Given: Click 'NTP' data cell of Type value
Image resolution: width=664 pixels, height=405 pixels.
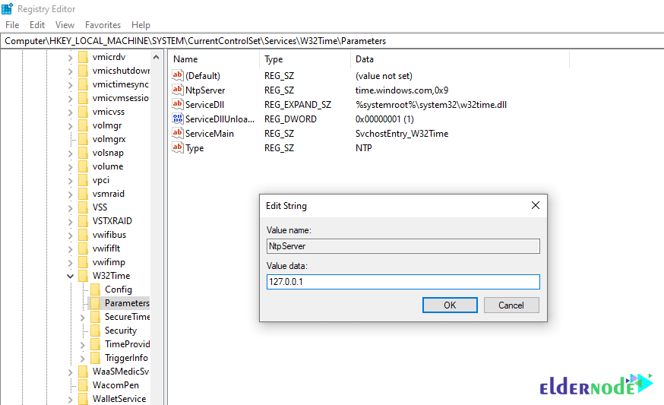Looking at the screenshot, I should [x=364, y=148].
